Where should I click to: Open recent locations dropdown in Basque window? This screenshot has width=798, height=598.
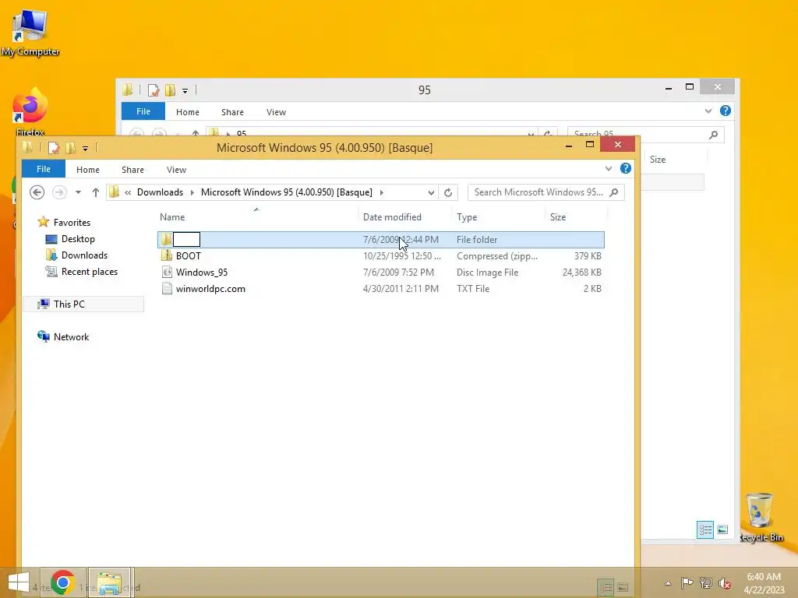pyautogui.click(x=78, y=192)
